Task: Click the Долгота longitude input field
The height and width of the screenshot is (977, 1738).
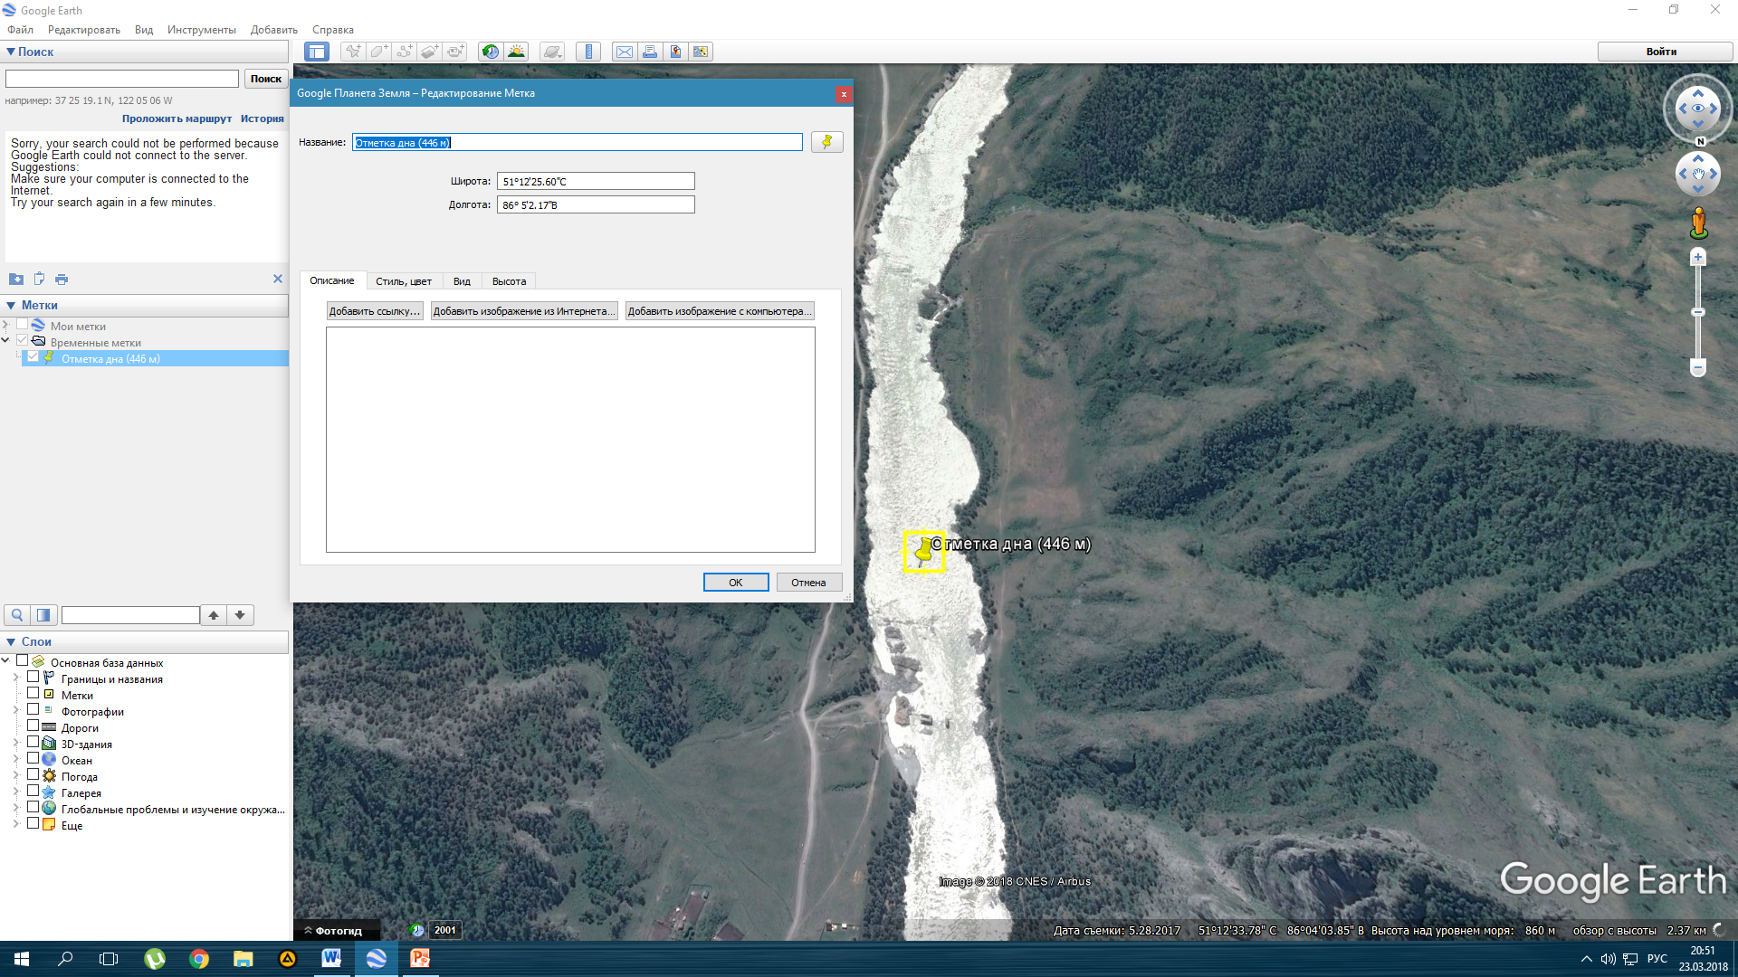Action: click(x=596, y=204)
